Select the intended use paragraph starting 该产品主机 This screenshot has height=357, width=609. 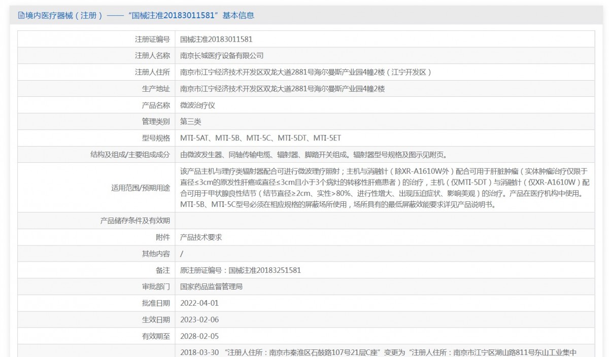386,188
